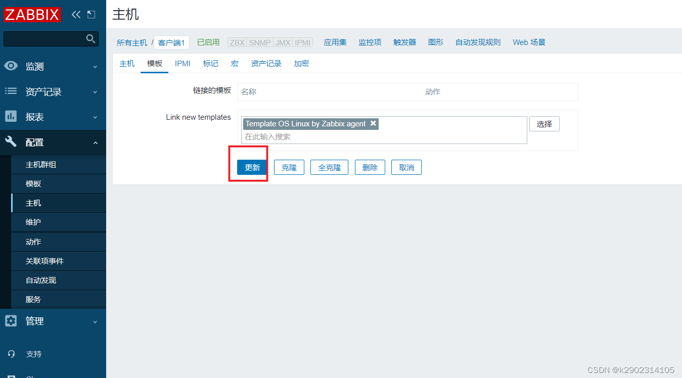682x378 pixels.
Task: Open Web 场景 link
Action: [x=529, y=42]
